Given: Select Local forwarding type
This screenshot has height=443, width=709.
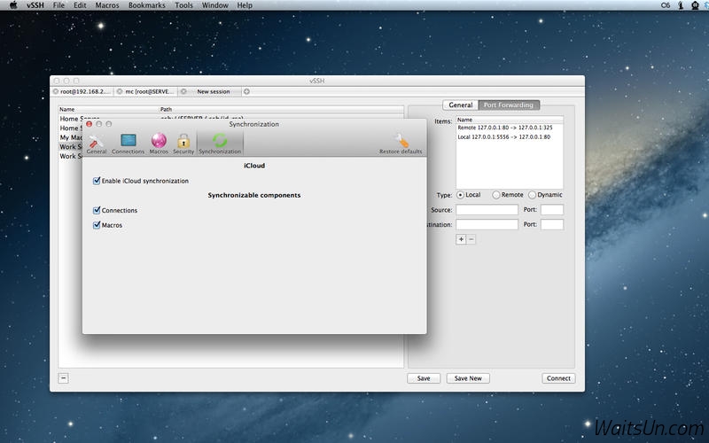Looking at the screenshot, I should point(460,195).
